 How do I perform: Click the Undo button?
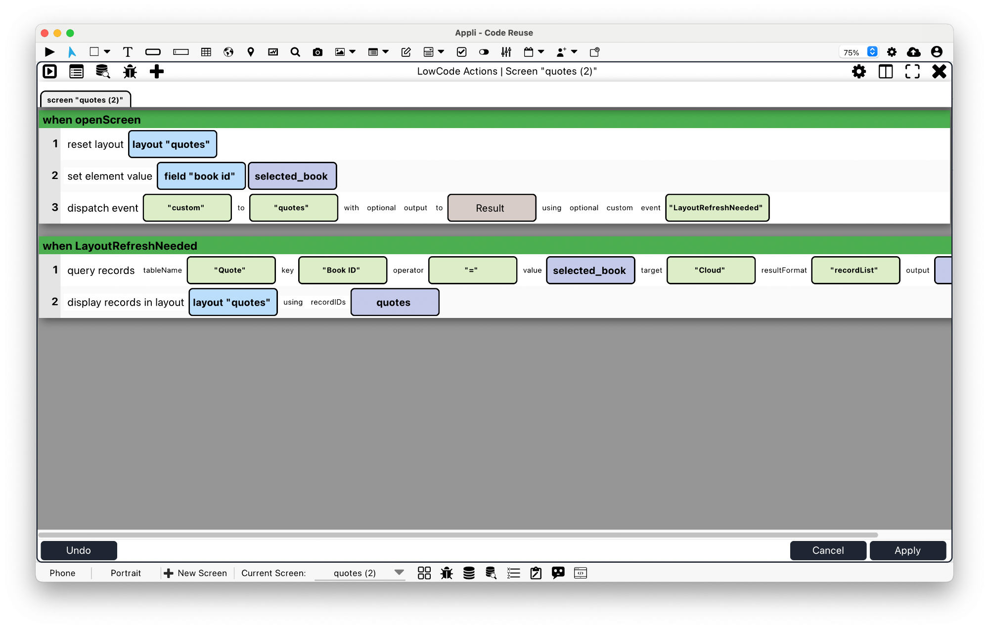tap(79, 550)
